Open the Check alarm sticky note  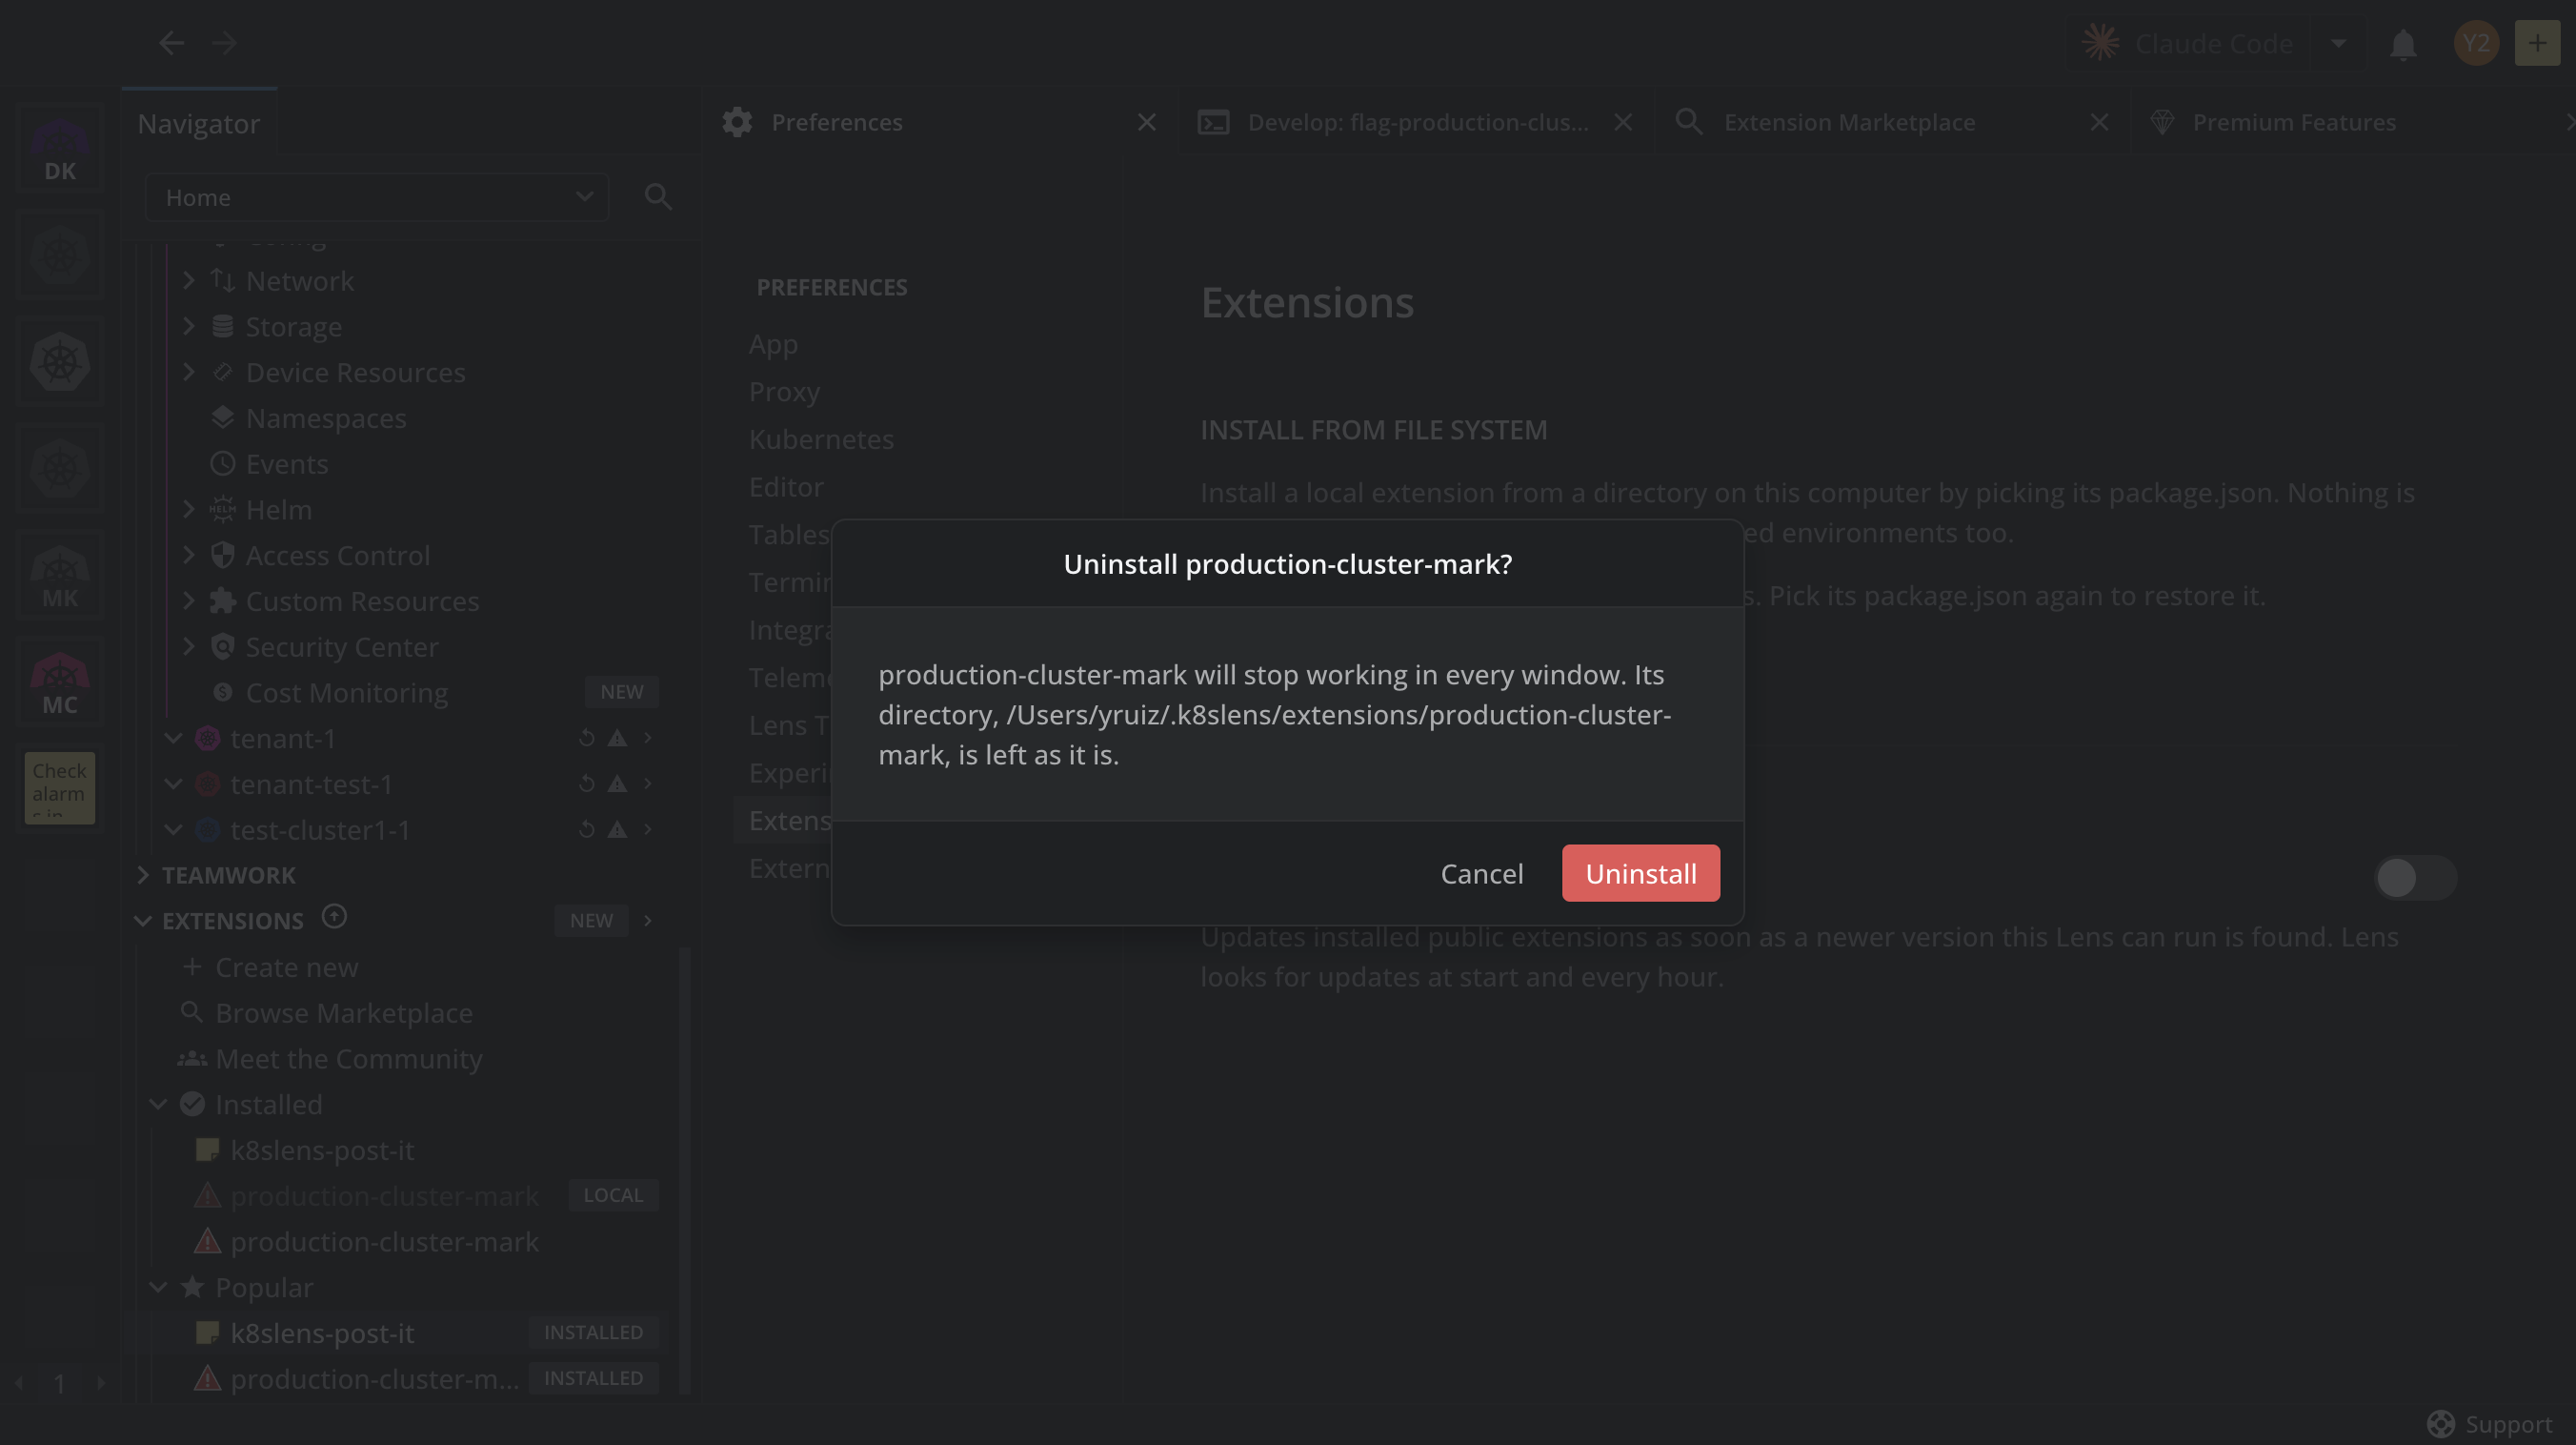click(x=60, y=787)
